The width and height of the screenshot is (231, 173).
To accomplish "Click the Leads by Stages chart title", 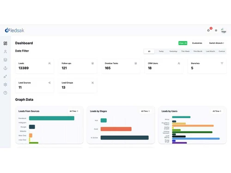I will [98, 111].
